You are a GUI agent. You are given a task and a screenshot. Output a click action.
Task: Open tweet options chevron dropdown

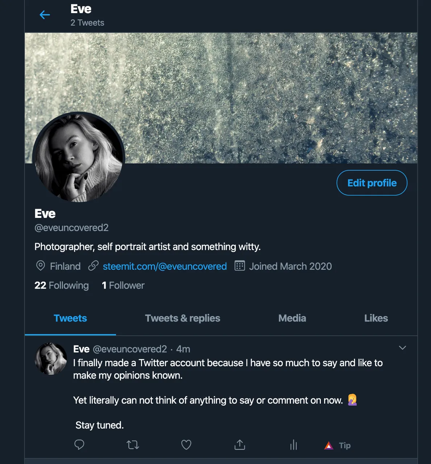(x=402, y=348)
